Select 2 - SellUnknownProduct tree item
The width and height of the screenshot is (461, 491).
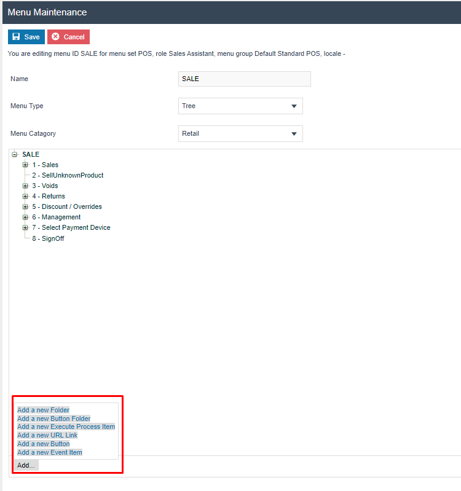pos(68,175)
